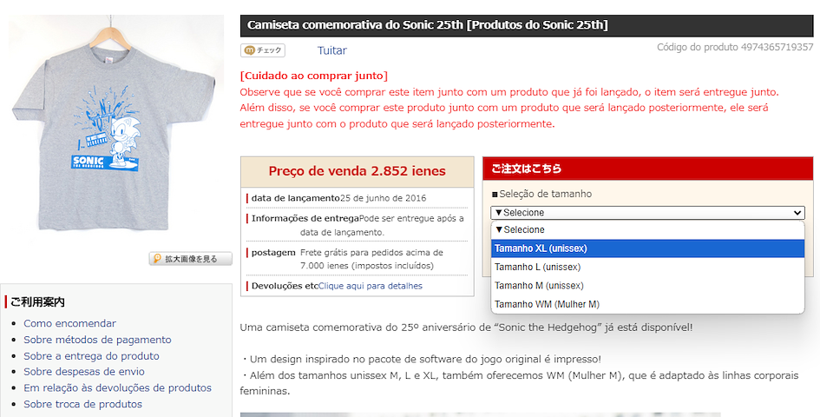Click the [Cuidado ao comprar junto] warning heading
Screen dimensions: 820x417
tap(314, 76)
